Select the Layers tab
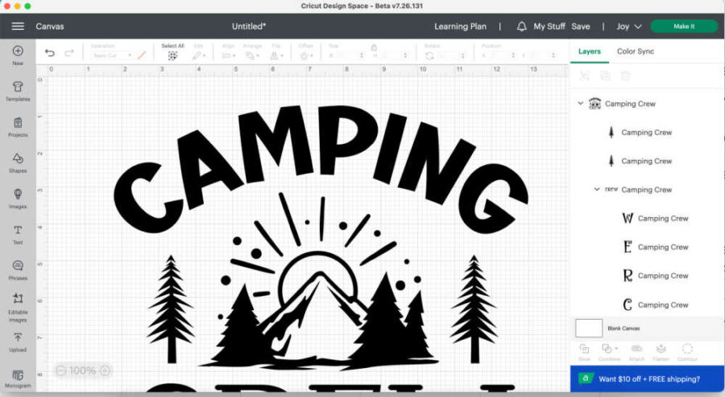Screen dimensions: 725x397 [x=589, y=51]
